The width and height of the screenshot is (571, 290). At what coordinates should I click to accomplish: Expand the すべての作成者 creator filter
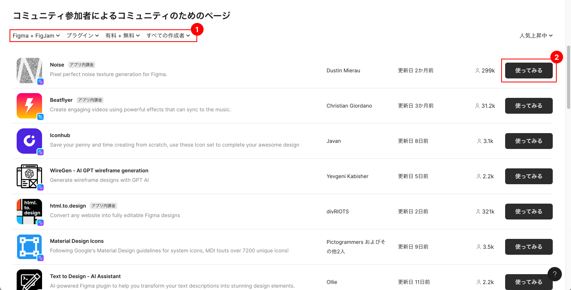pyautogui.click(x=168, y=36)
